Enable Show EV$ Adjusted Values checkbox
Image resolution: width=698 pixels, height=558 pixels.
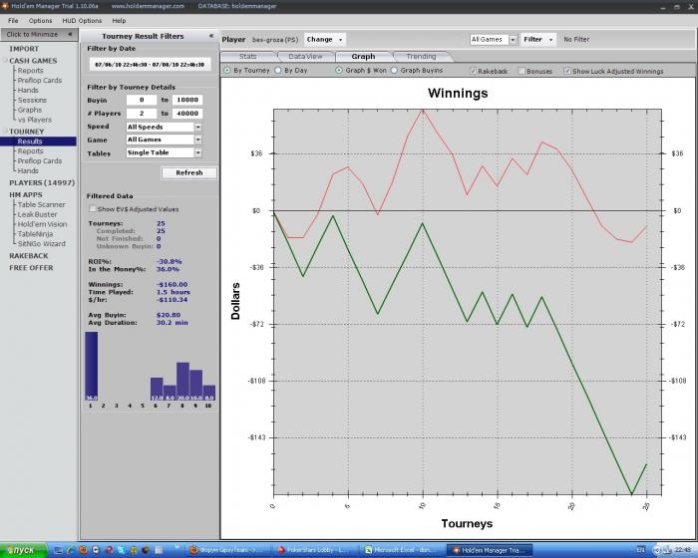(x=94, y=209)
